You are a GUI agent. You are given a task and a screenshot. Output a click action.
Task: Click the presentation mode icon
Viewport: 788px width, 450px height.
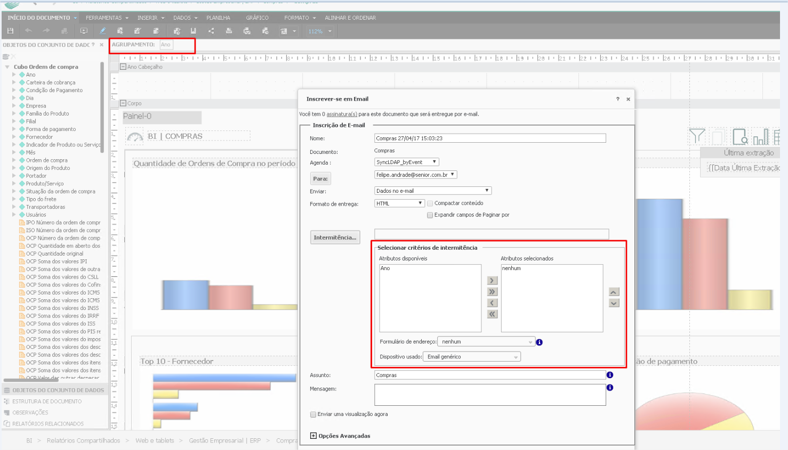tap(84, 31)
